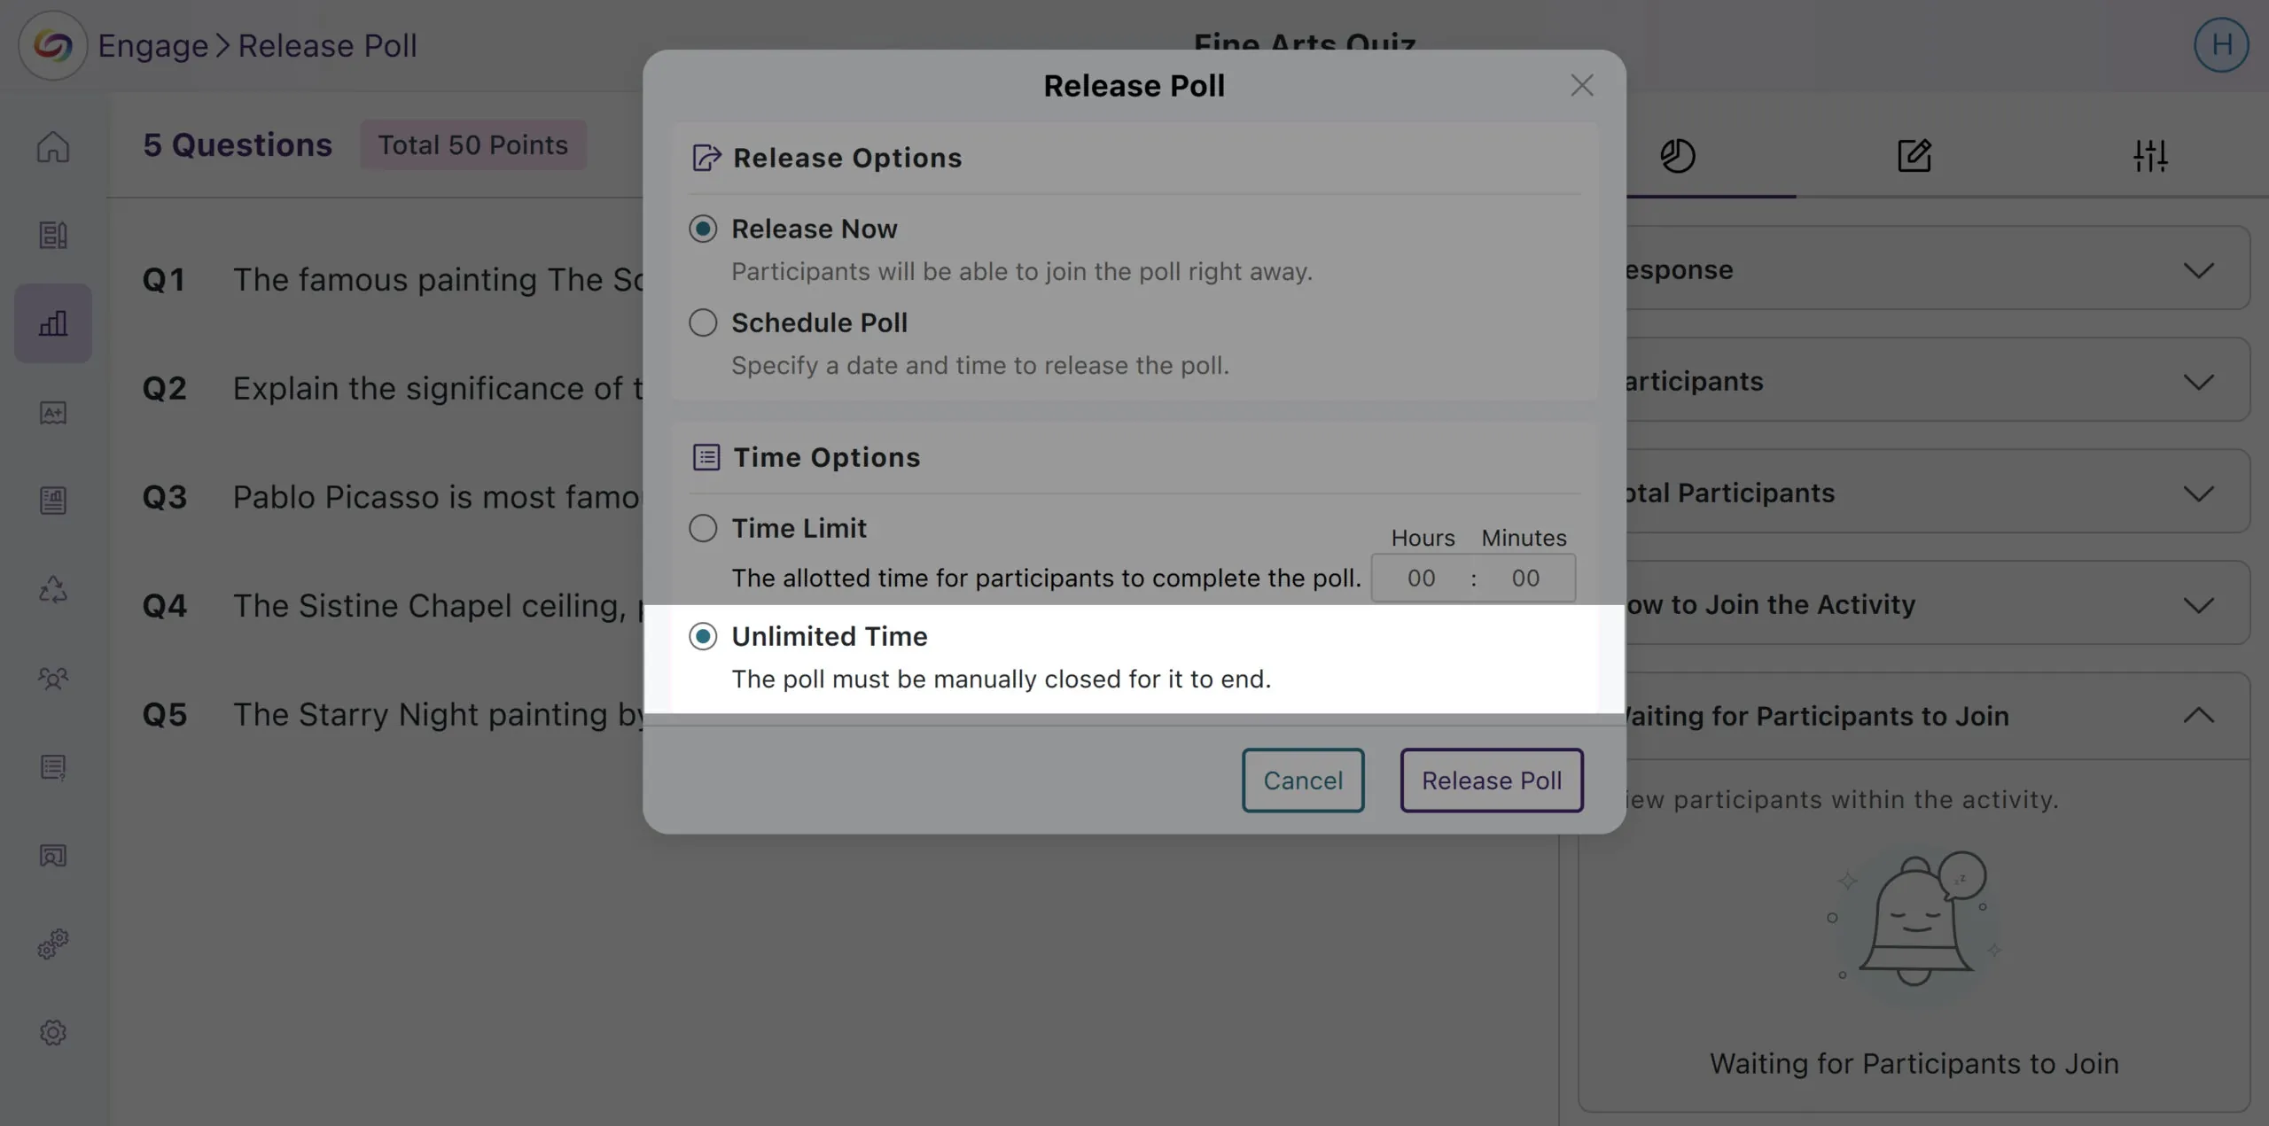The height and width of the screenshot is (1126, 2269).
Task: Open the recycle icon in sidebar
Action: pos(53,590)
